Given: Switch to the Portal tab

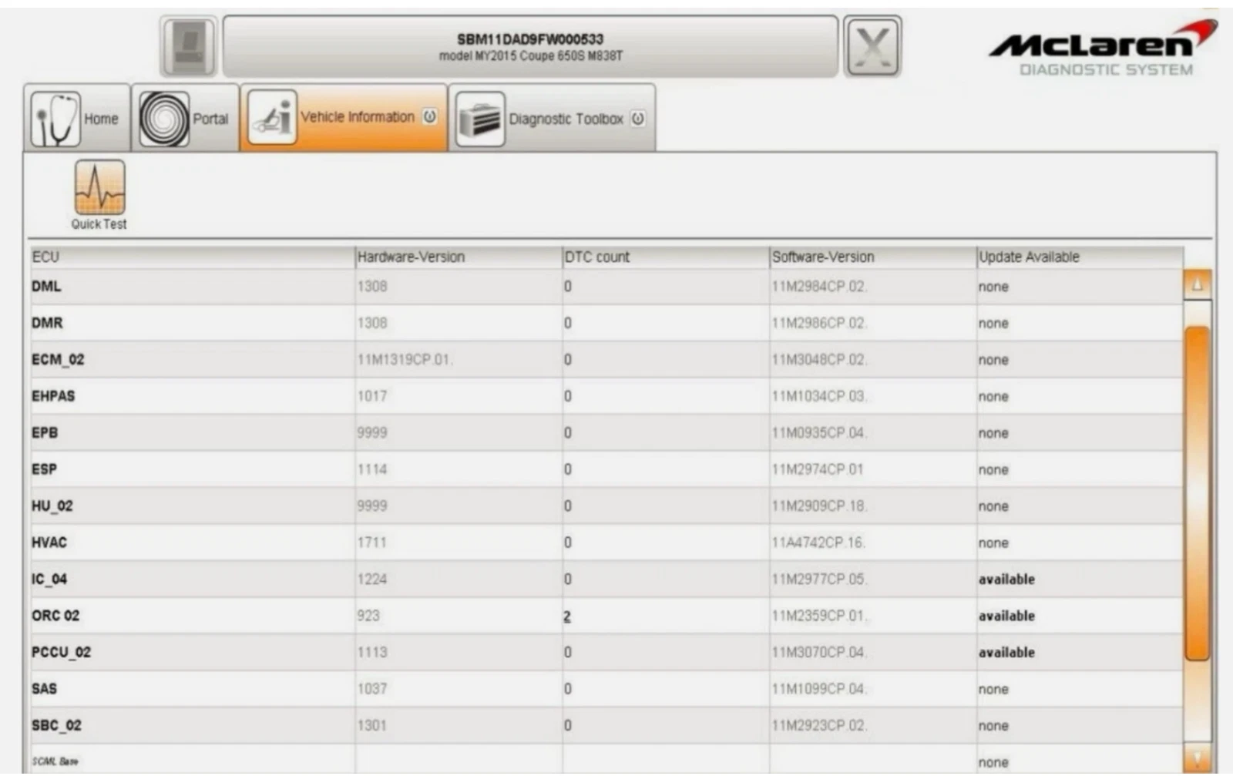Looking at the screenshot, I should coord(185,118).
